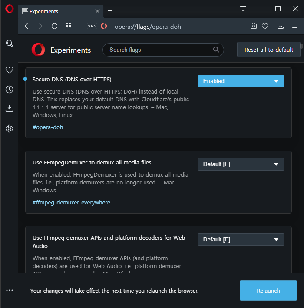
Task: Open sidebar setup three dots
Action: coord(10,290)
